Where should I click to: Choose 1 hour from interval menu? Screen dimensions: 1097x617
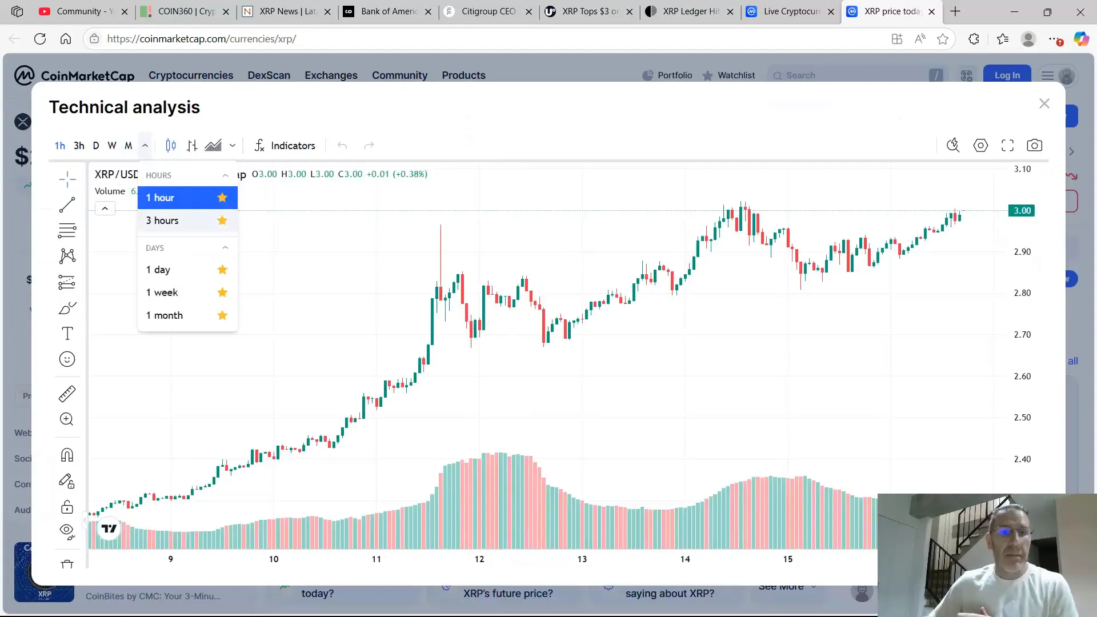(x=187, y=198)
